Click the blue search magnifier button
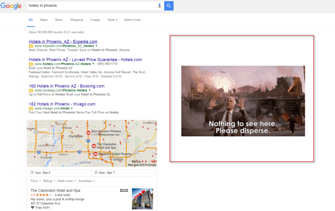This screenshot has height=211, width=335. tap(168, 6)
